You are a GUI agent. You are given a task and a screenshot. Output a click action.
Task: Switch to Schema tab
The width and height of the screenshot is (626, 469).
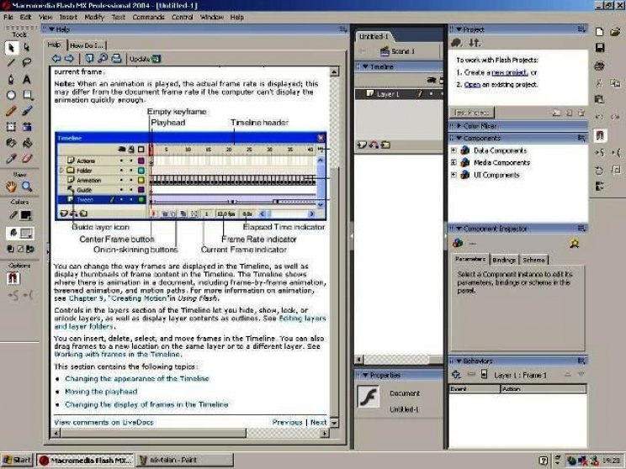coord(533,260)
